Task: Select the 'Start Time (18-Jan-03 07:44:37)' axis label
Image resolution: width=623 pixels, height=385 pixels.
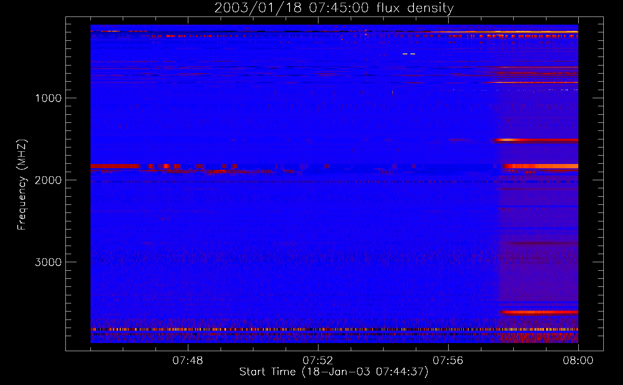Action: (x=334, y=372)
